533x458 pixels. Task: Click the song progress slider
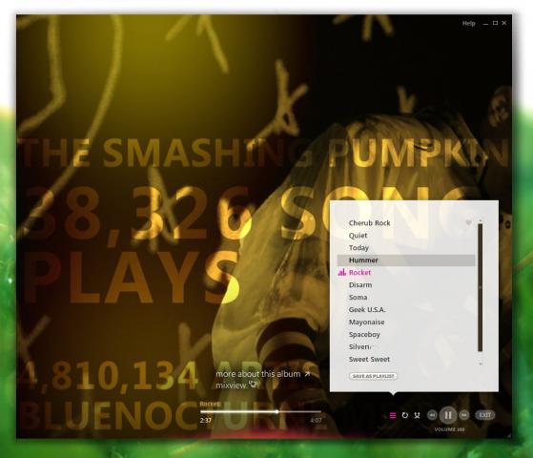click(260, 412)
